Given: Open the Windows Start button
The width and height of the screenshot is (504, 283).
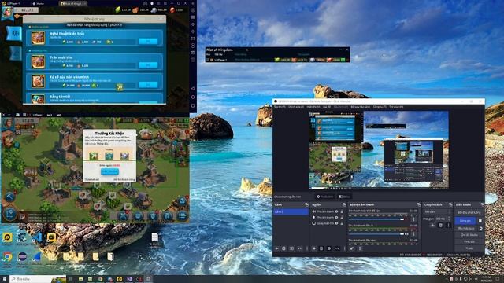Looking at the screenshot, I should (5, 279).
